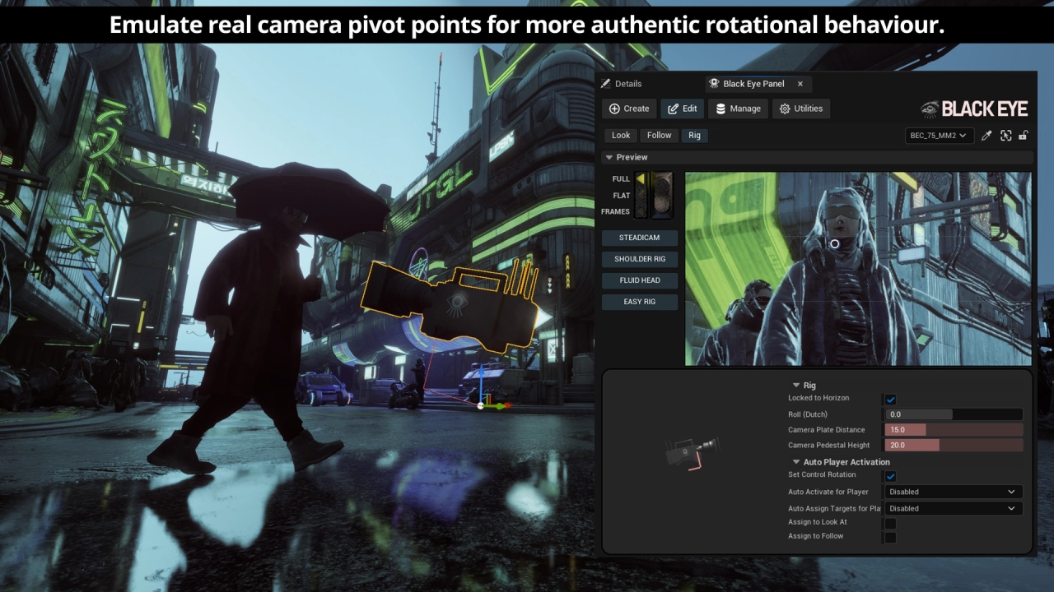Enable Assign to Follow checkbox
1054x592 pixels.
pos(890,537)
